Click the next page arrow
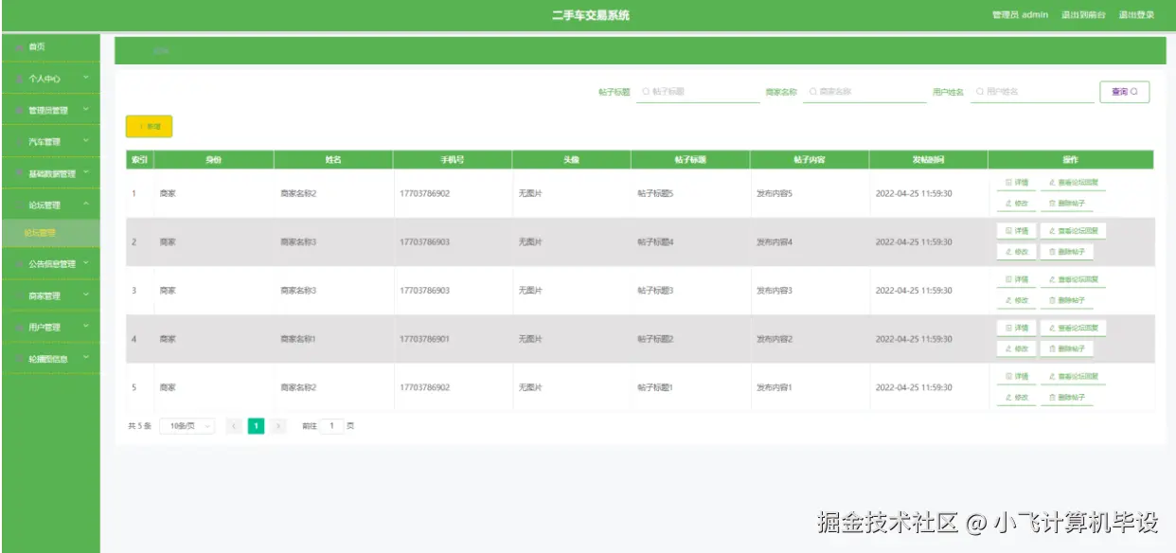This screenshot has width=1176, height=553. tap(278, 426)
